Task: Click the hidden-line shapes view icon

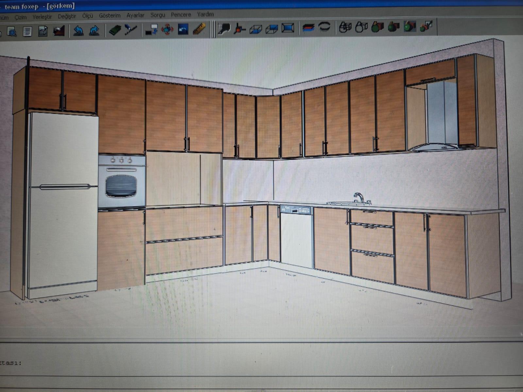Action: coord(361,27)
